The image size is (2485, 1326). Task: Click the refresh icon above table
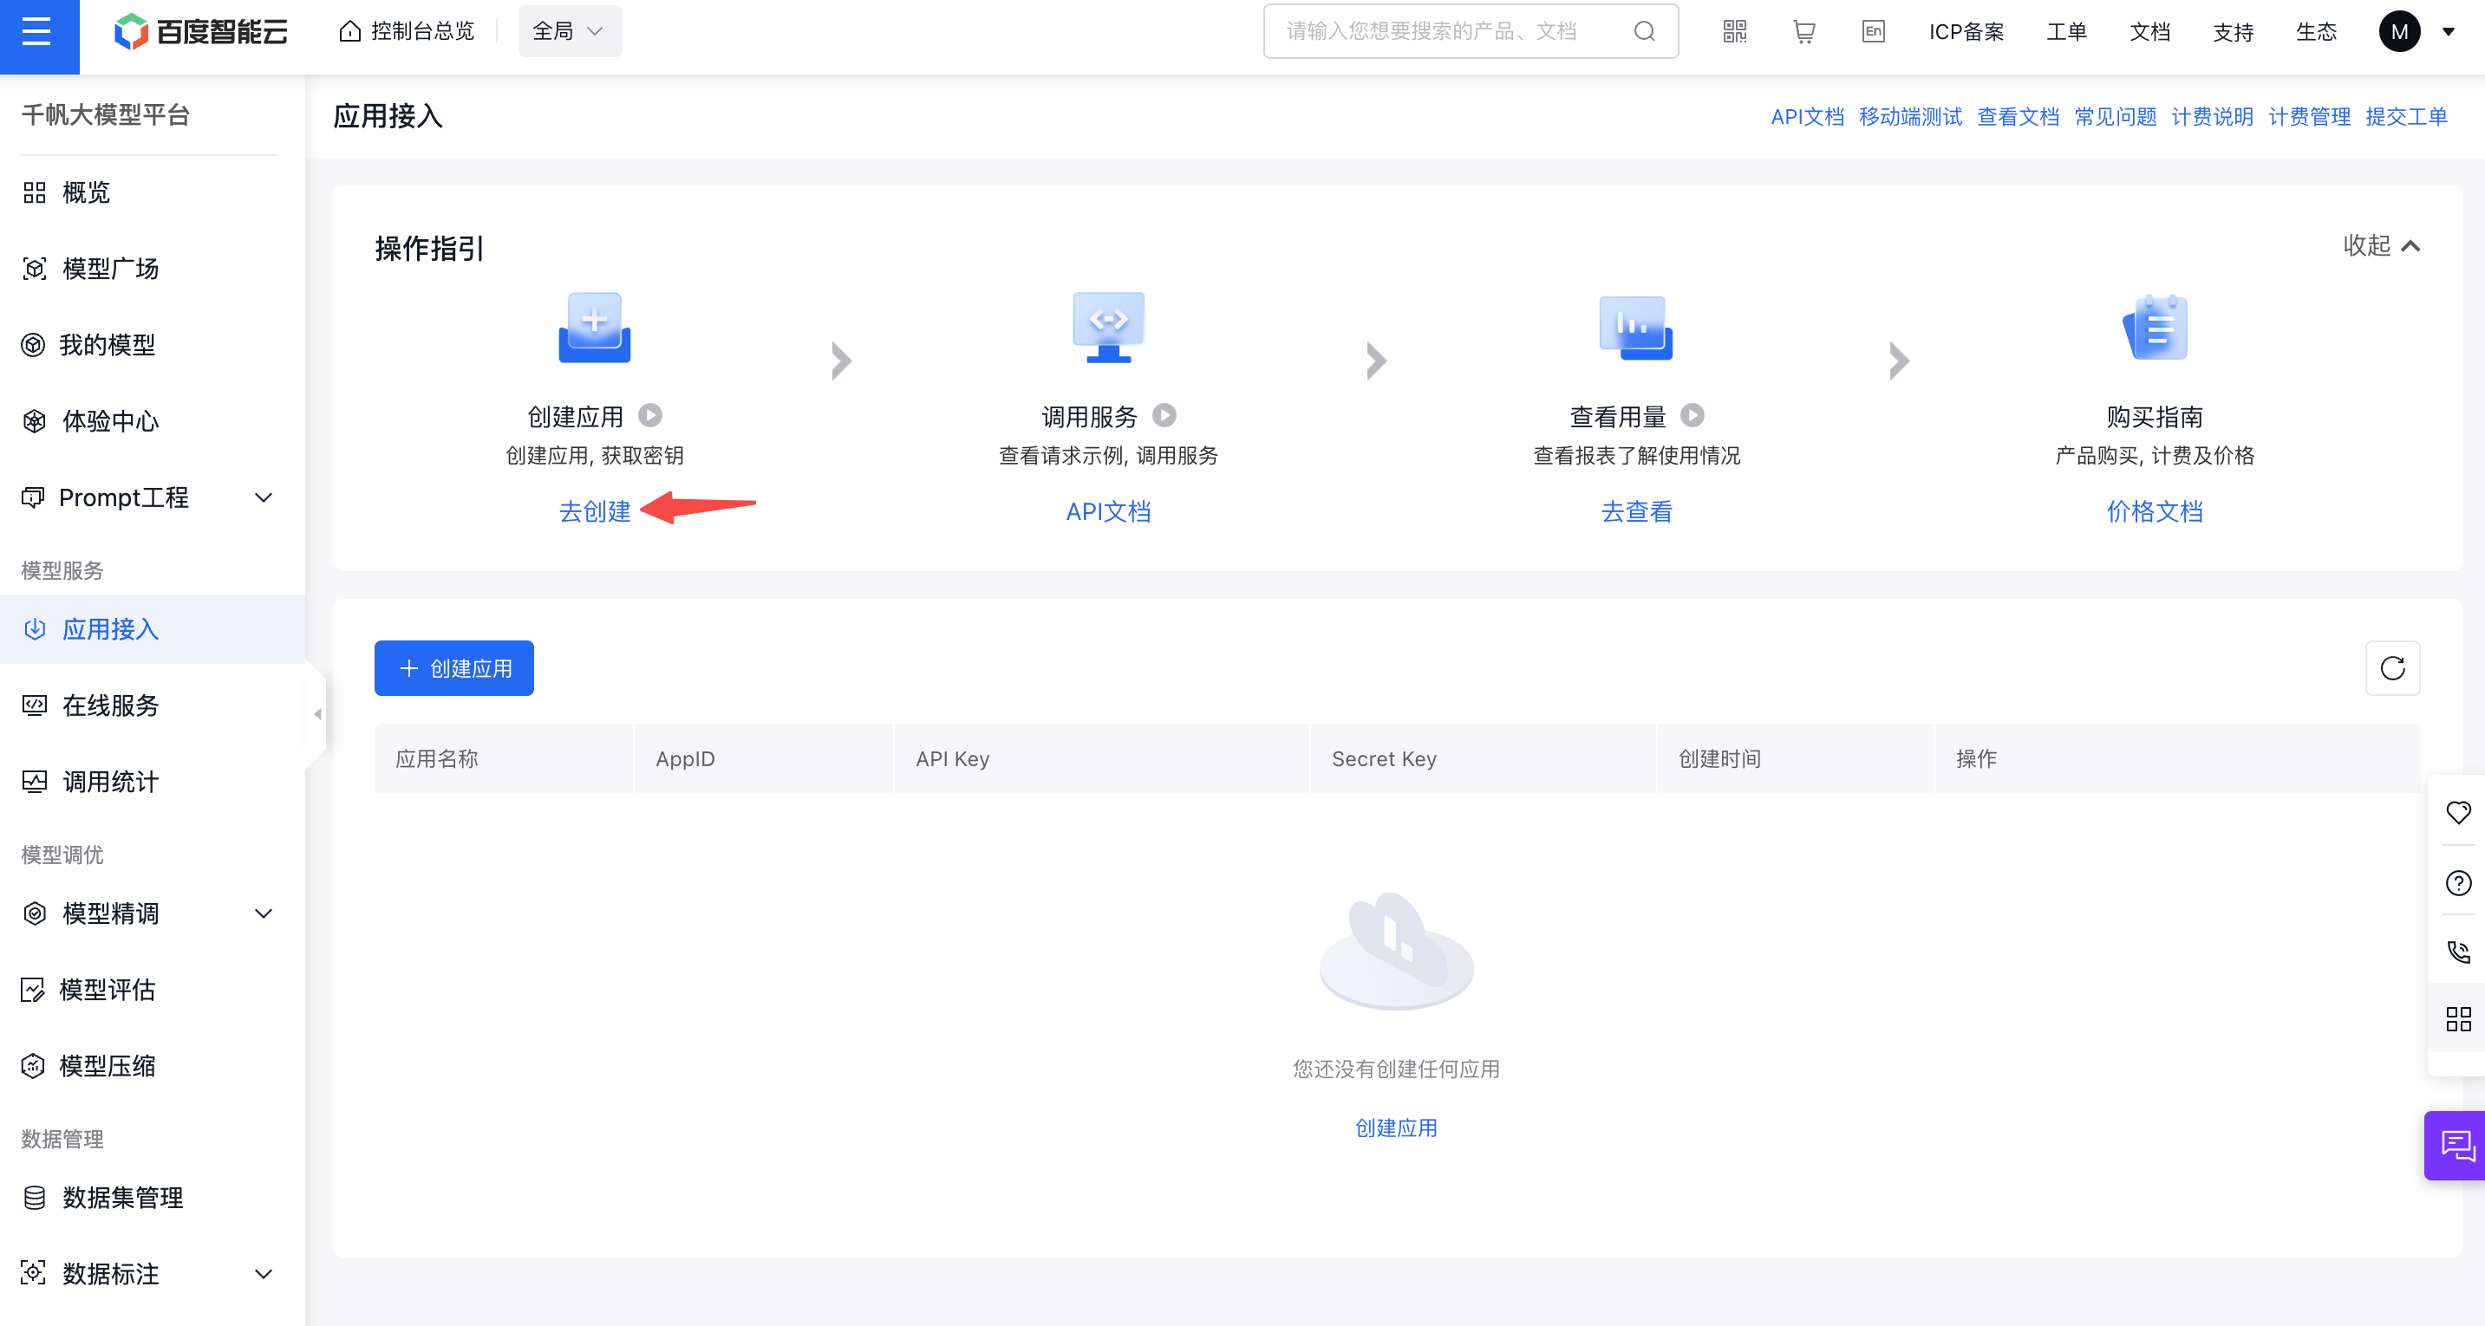click(x=2391, y=667)
